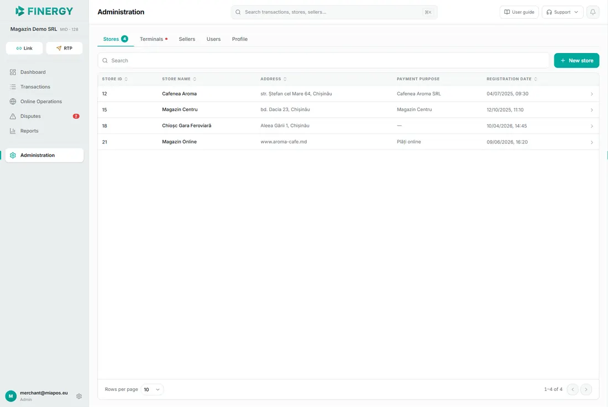Go to the next page arrow
The height and width of the screenshot is (407, 608).
586,389
